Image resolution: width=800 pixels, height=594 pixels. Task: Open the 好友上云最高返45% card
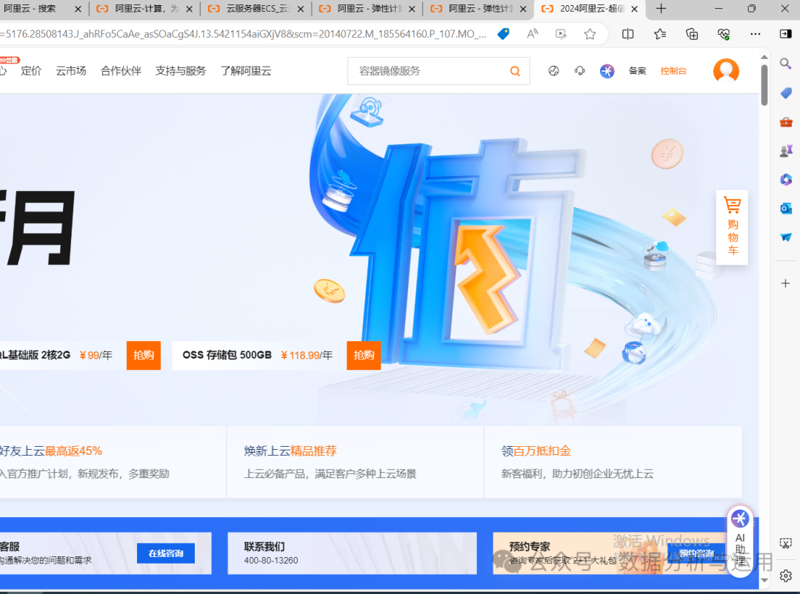click(113, 462)
